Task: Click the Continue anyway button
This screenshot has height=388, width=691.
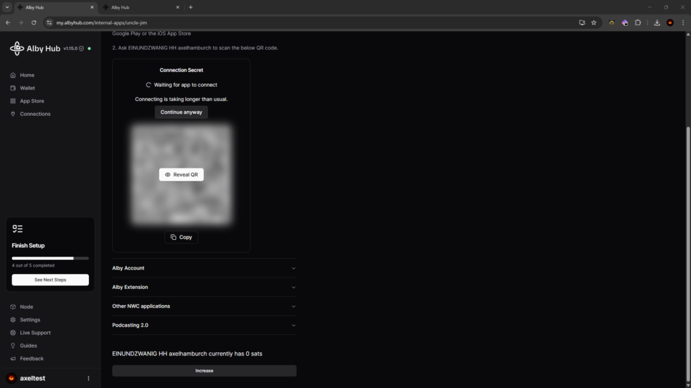Action: (x=182, y=112)
